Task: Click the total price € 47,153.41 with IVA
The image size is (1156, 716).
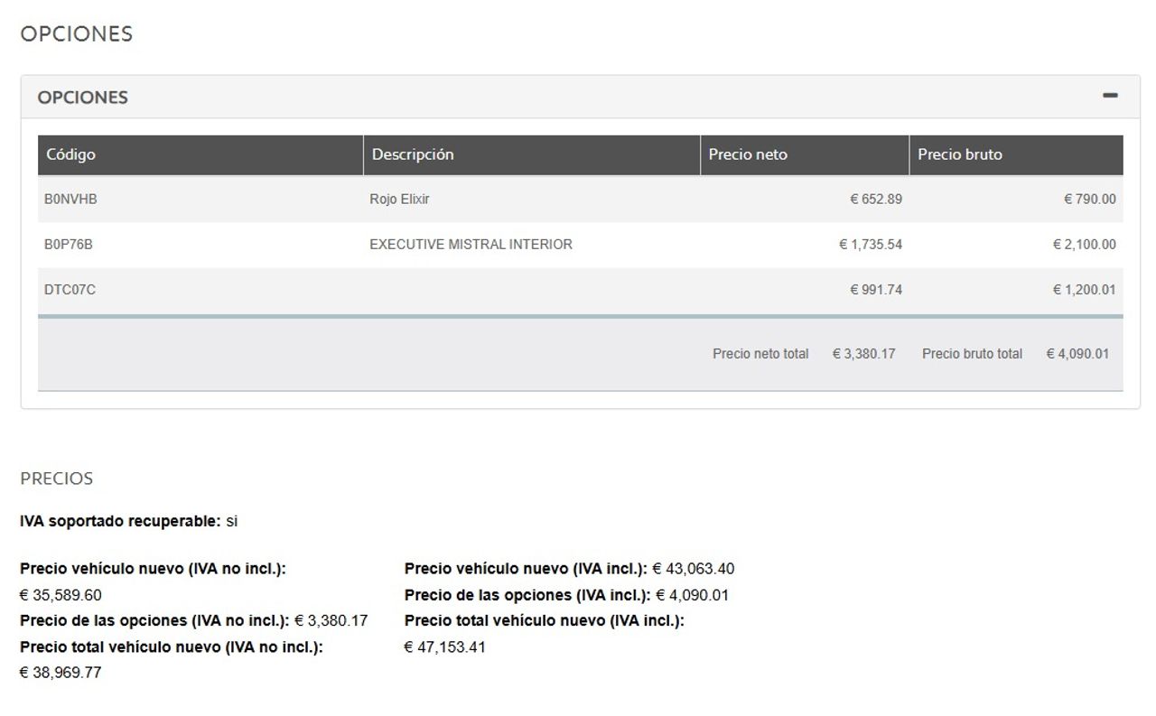Action: coord(444,646)
